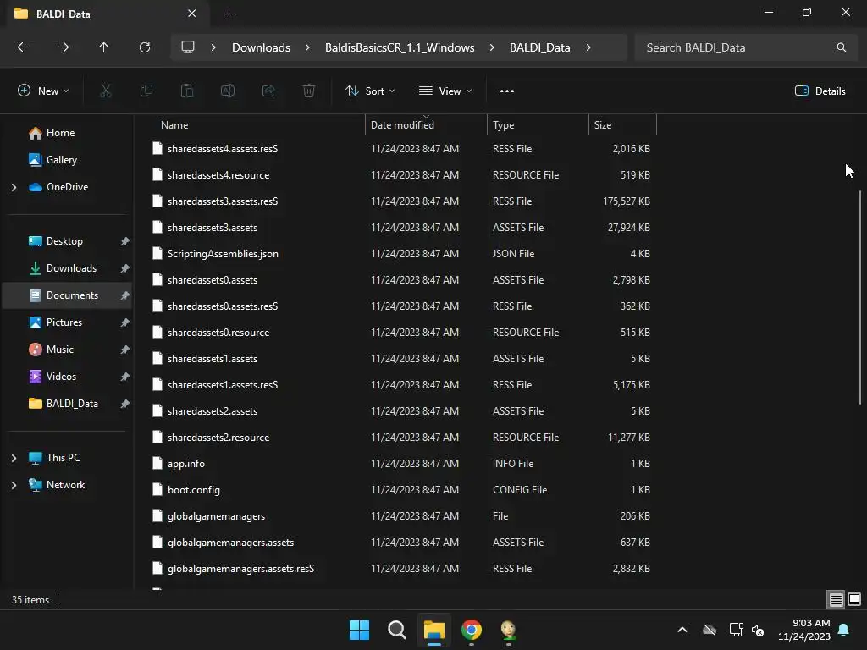Open Google Chrome from taskbar
Screen dimensions: 867x650
(x=471, y=630)
